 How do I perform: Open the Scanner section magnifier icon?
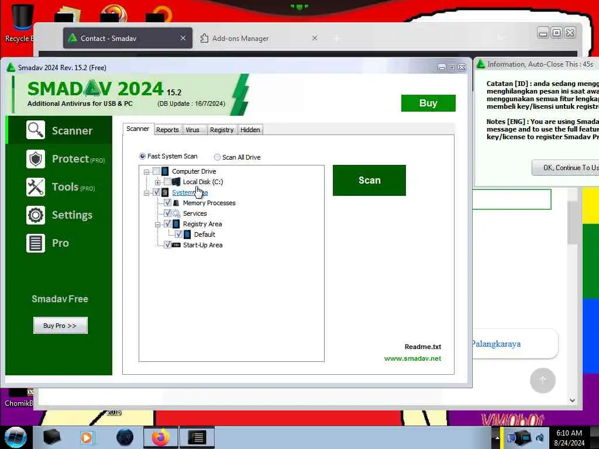(x=36, y=130)
